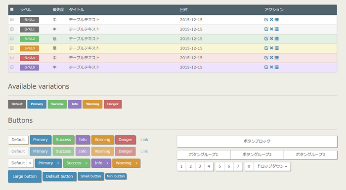Delete the first ラベル1 row via X icon
The image size is (346, 190).
click(x=271, y=20)
